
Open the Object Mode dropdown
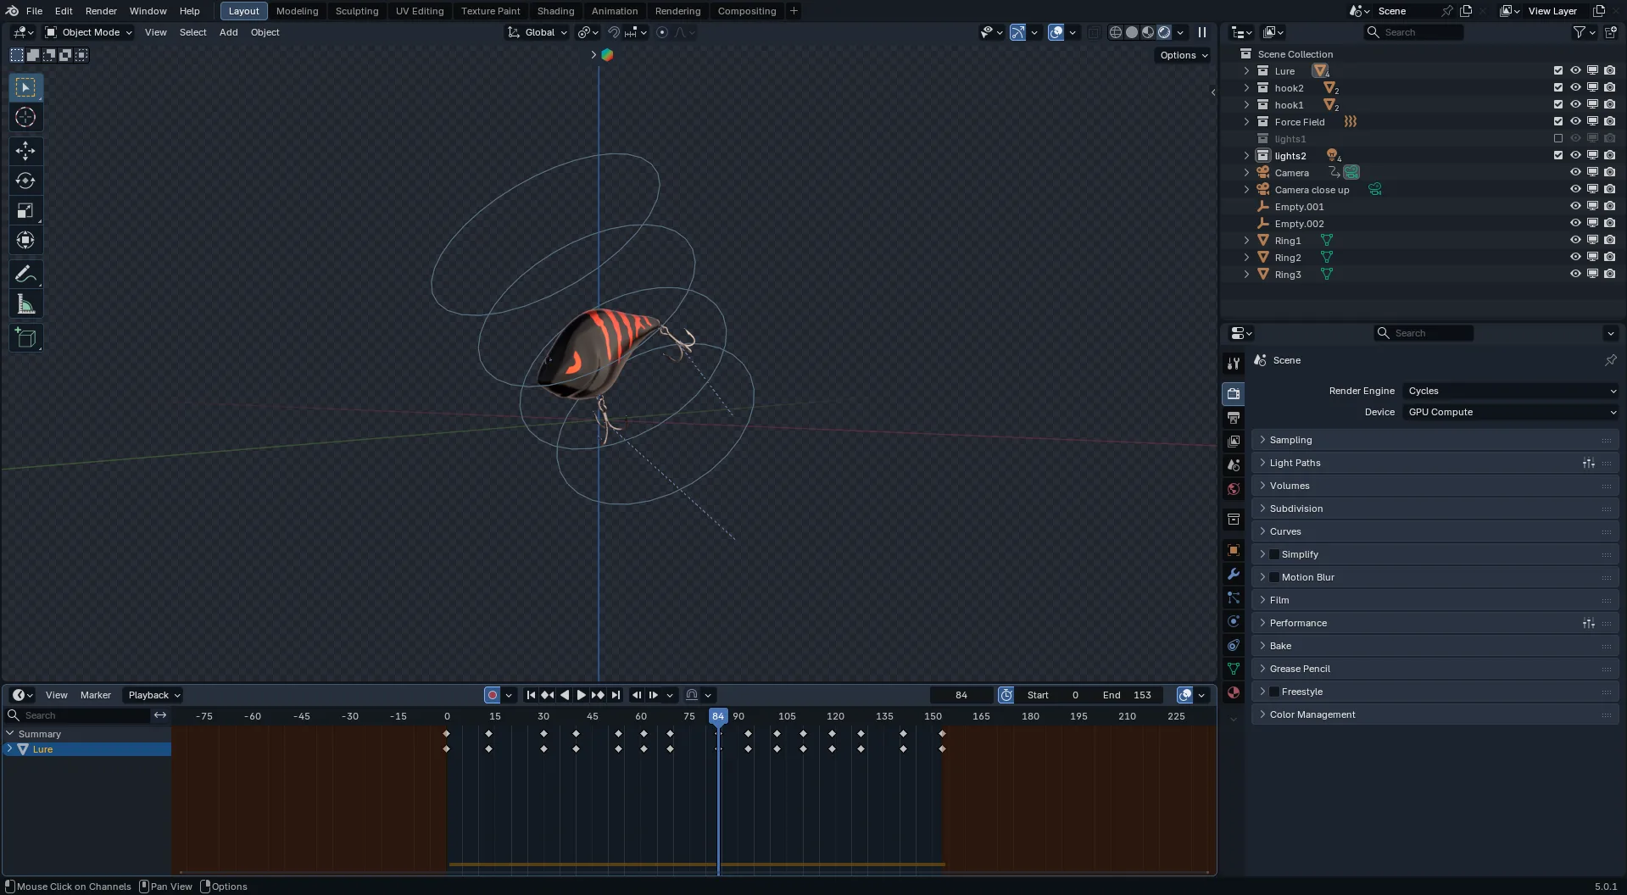pos(88,32)
